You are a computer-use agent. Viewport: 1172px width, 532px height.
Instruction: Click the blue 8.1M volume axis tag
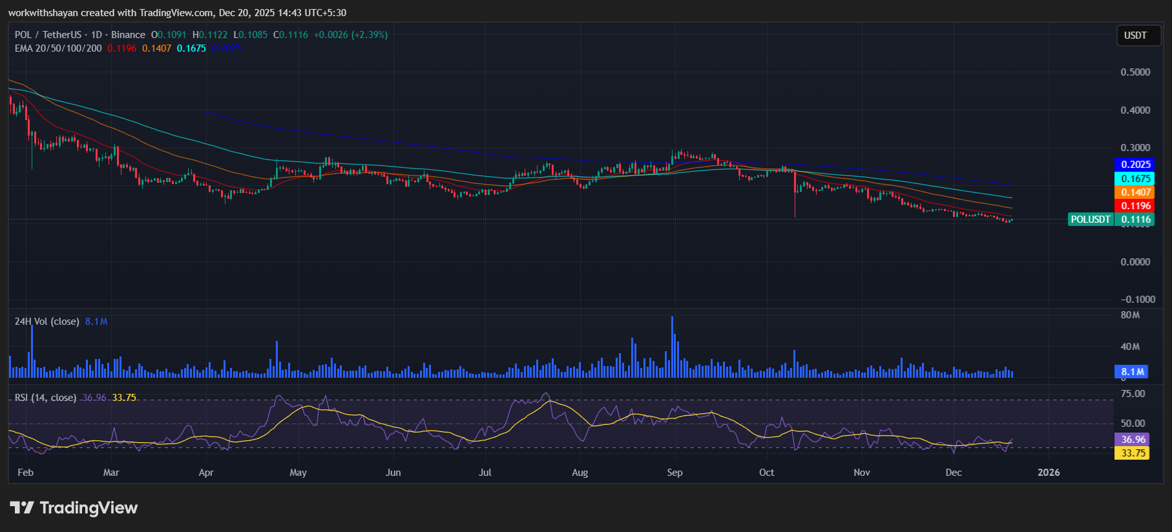[1133, 372]
